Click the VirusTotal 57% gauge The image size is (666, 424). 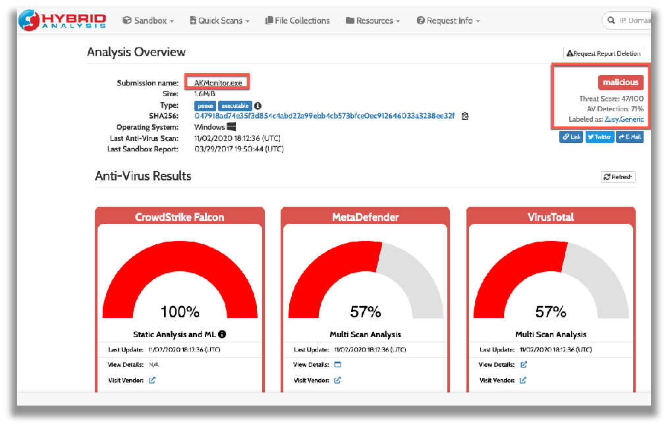coord(551,280)
